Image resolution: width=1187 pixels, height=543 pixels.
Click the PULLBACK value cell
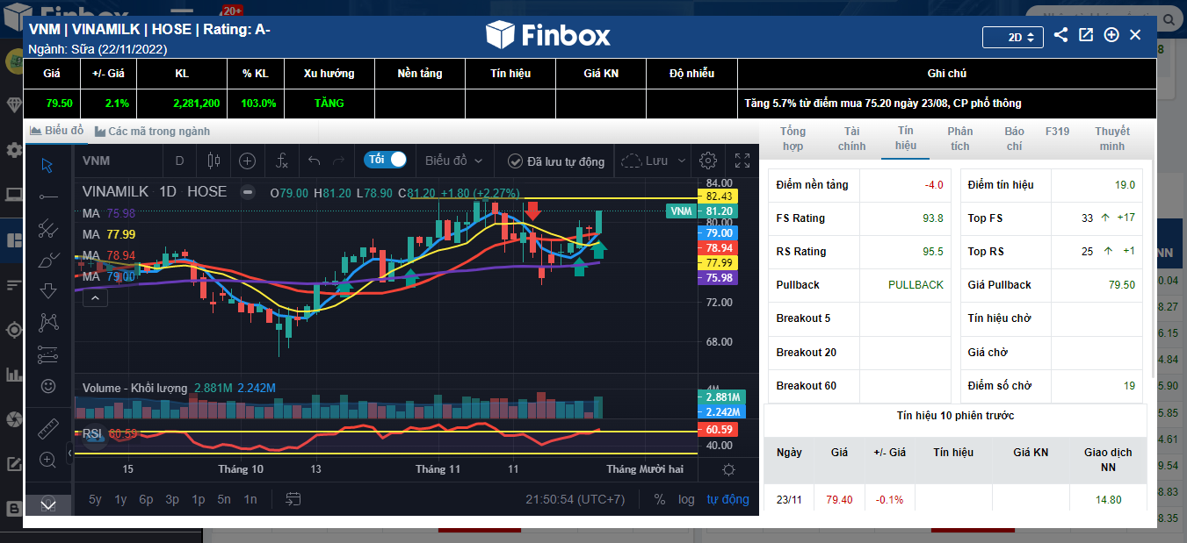click(905, 285)
